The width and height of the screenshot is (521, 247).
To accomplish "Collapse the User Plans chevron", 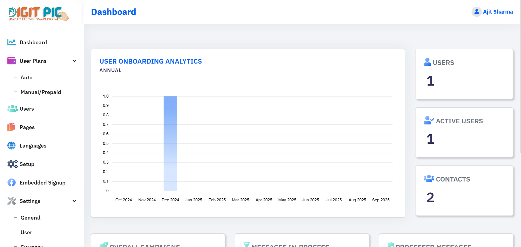I will click(x=74, y=61).
